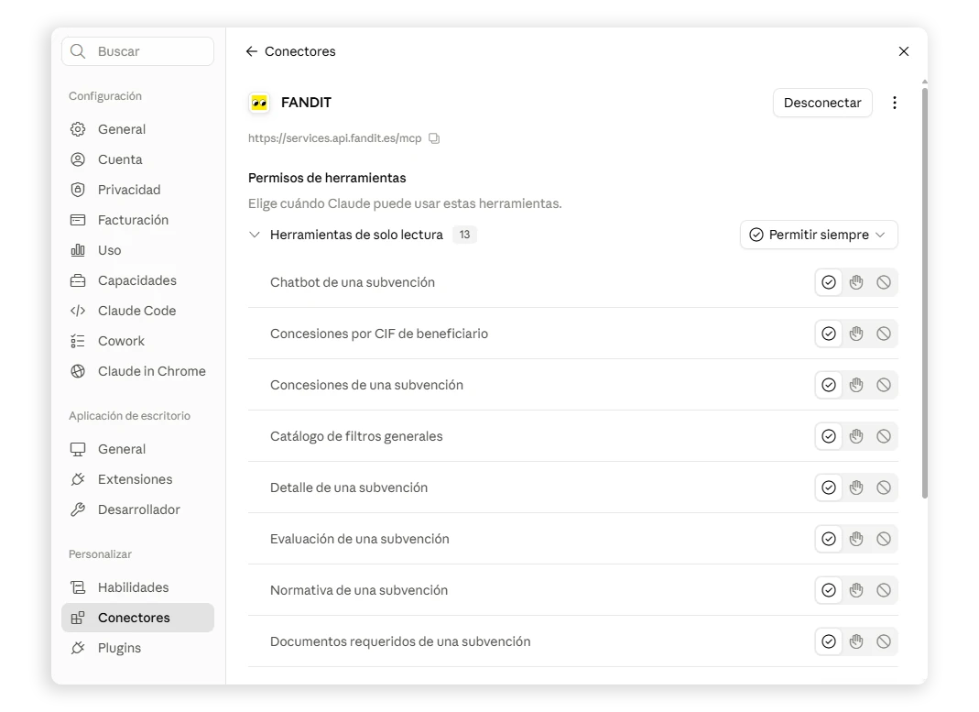The width and height of the screenshot is (979, 712).
Task: Require approval for Catálogo de filtros generales
Action: [x=856, y=436]
